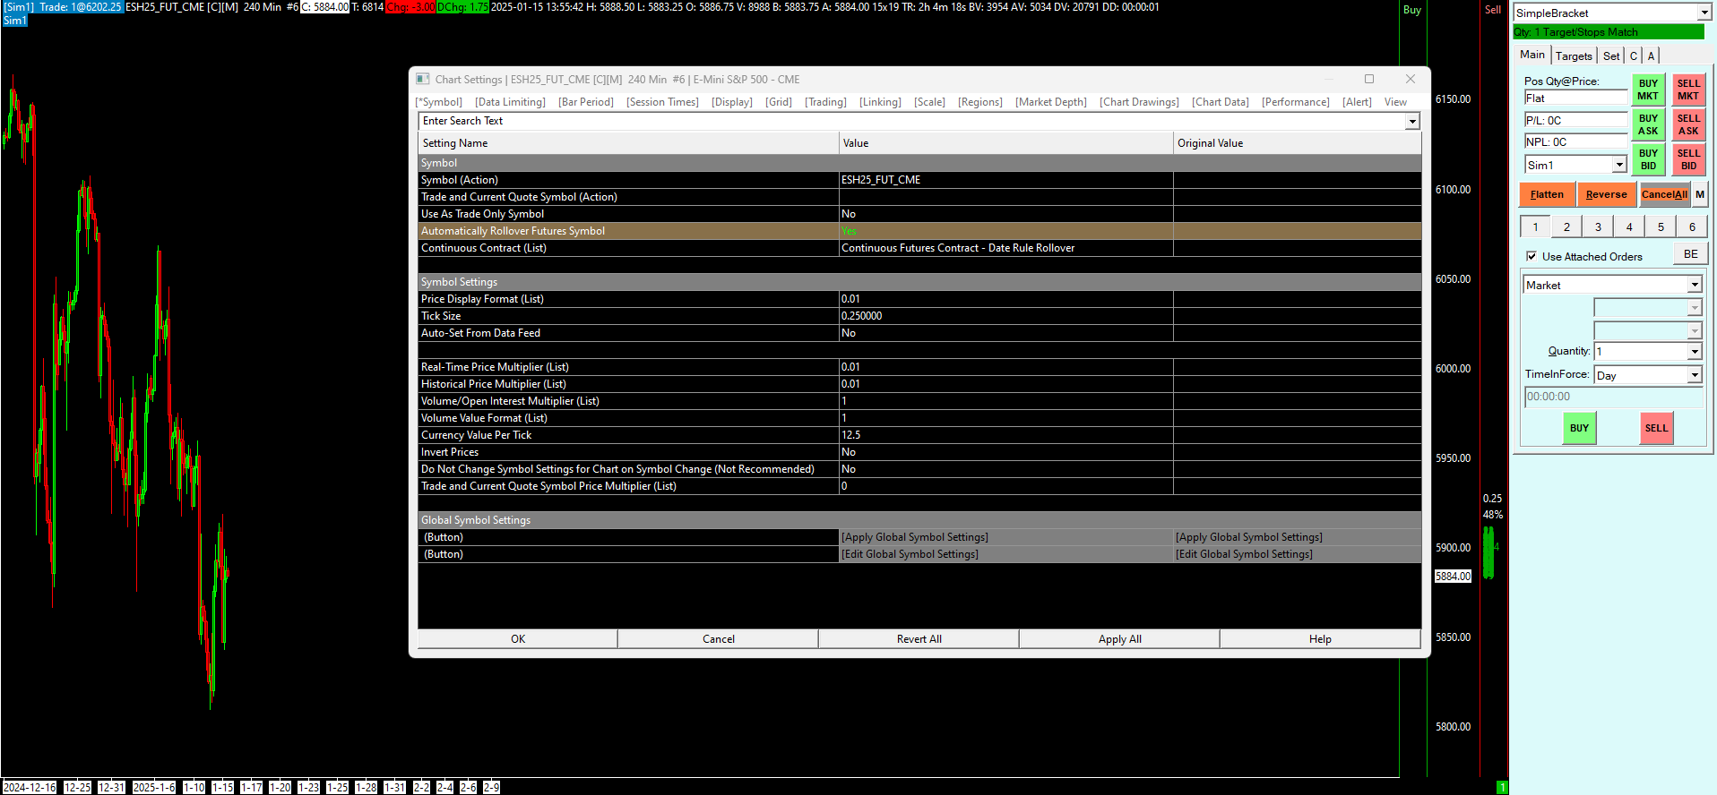Click the Currency Value Per Tick 12.5 cell

click(x=1006, y=435)
